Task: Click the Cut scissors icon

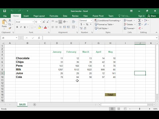Action: [x=10, y=20]
